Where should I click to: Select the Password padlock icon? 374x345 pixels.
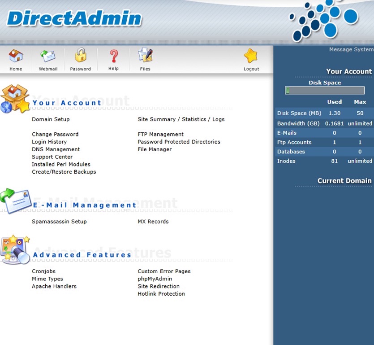[80, 58]
